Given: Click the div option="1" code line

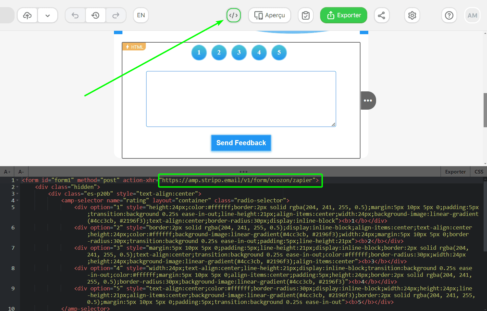Looking at the screenshot, I should [x=276, y=214].
